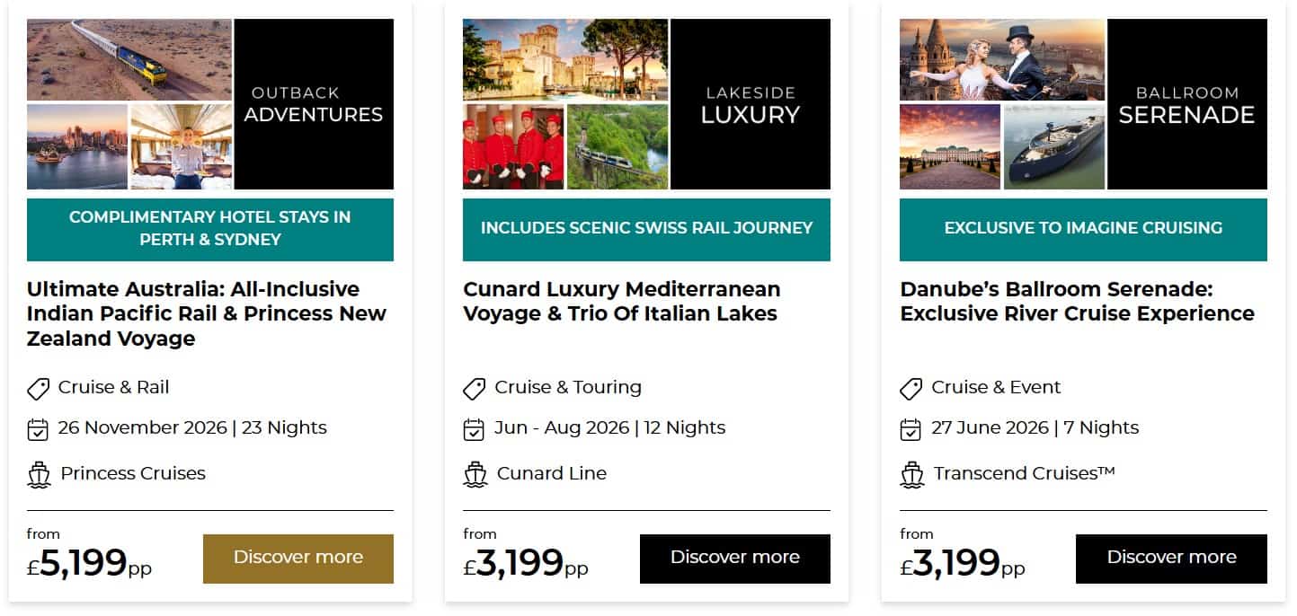Click the tag icon beside Cruise & Event
This screenshot has width=1297, height=616.
(911, 389)
